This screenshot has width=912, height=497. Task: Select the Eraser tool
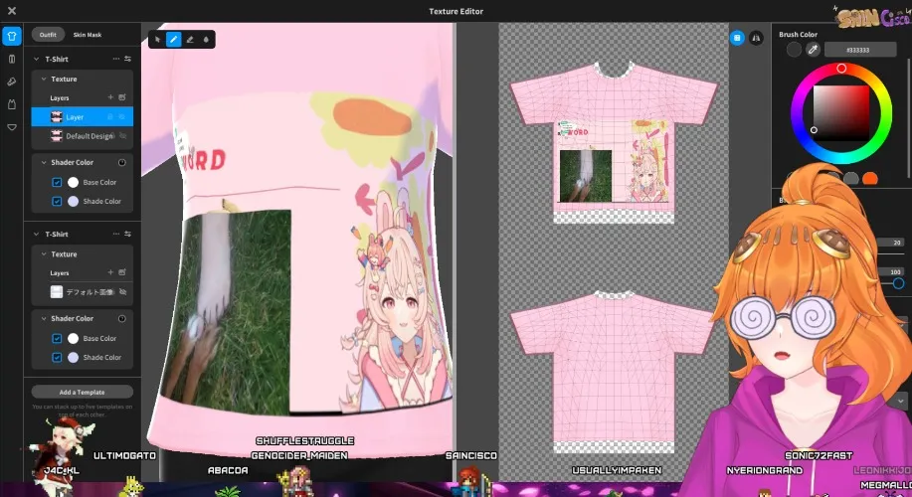coord(190,40)
